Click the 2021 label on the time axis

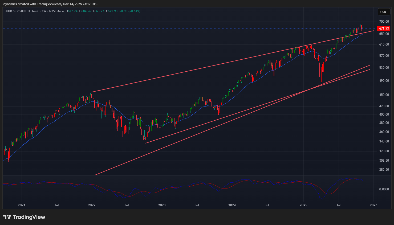(22, 205)
